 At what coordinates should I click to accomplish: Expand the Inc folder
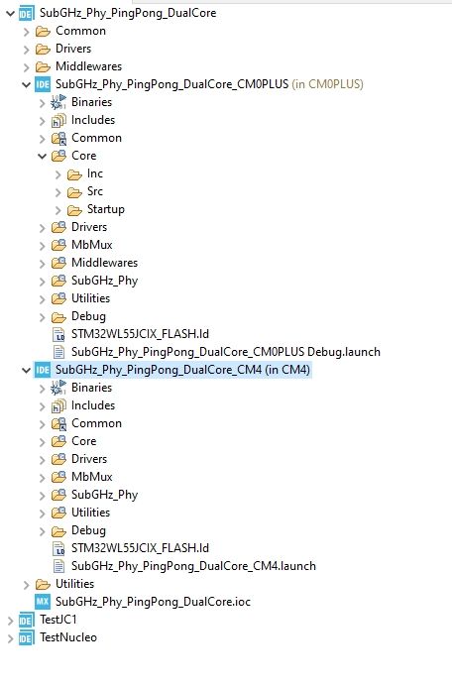point(58,174)
